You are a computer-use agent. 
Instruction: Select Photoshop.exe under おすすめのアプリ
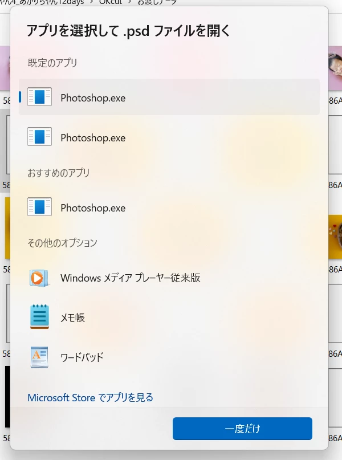(x=169, y=207)
